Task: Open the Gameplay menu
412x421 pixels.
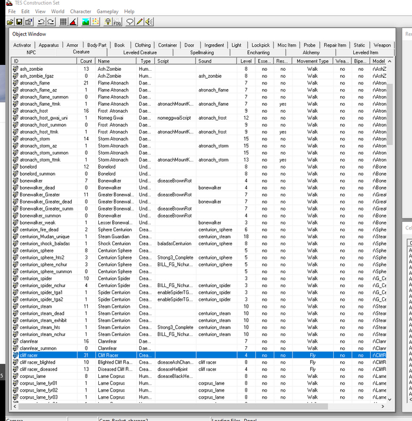Action: coord(107,11)
